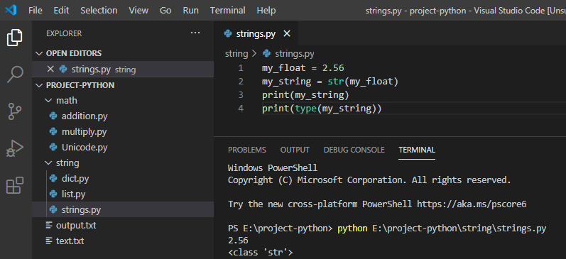Collapse the math folder
The width and height of the screenshot is (566, 259).
tap(48, 100)
